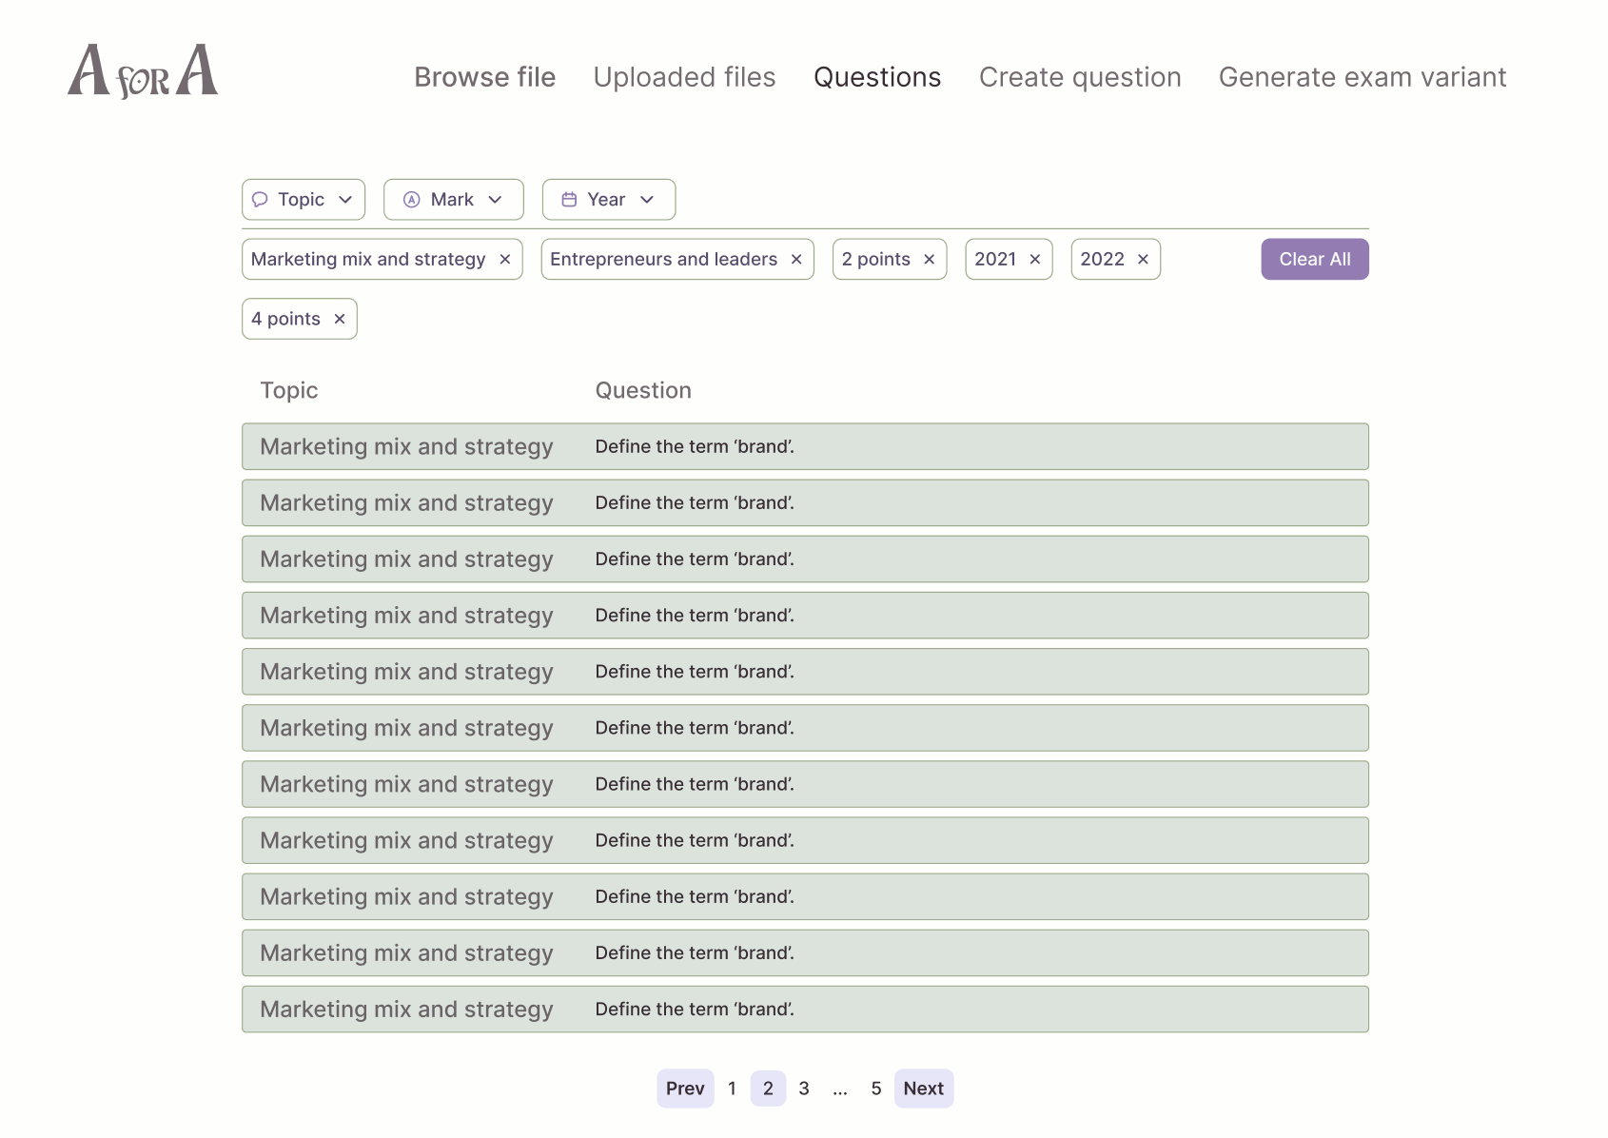Screen dimensions: 1608x1138
Task: Click the Topic column header
Action: 289,391
